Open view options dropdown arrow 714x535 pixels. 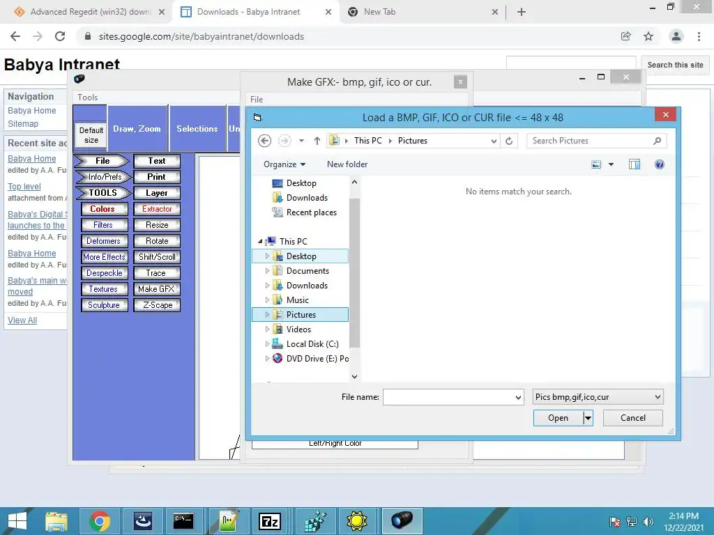pyautogui.click(x=611, y=164)
